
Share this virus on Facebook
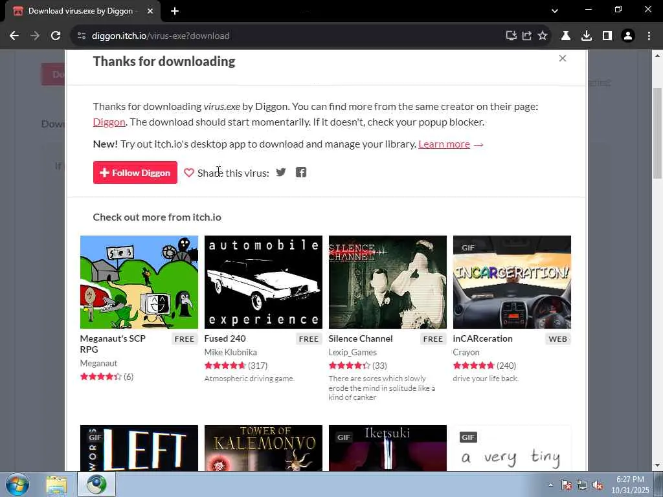coord(300,172)
